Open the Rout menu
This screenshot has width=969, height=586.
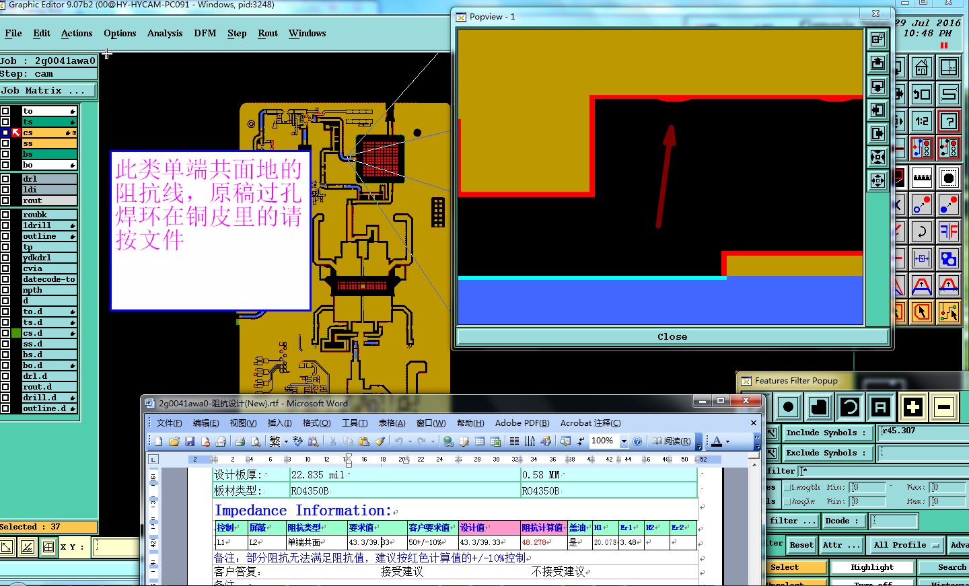pyautogui.click(x=268, y=33)
